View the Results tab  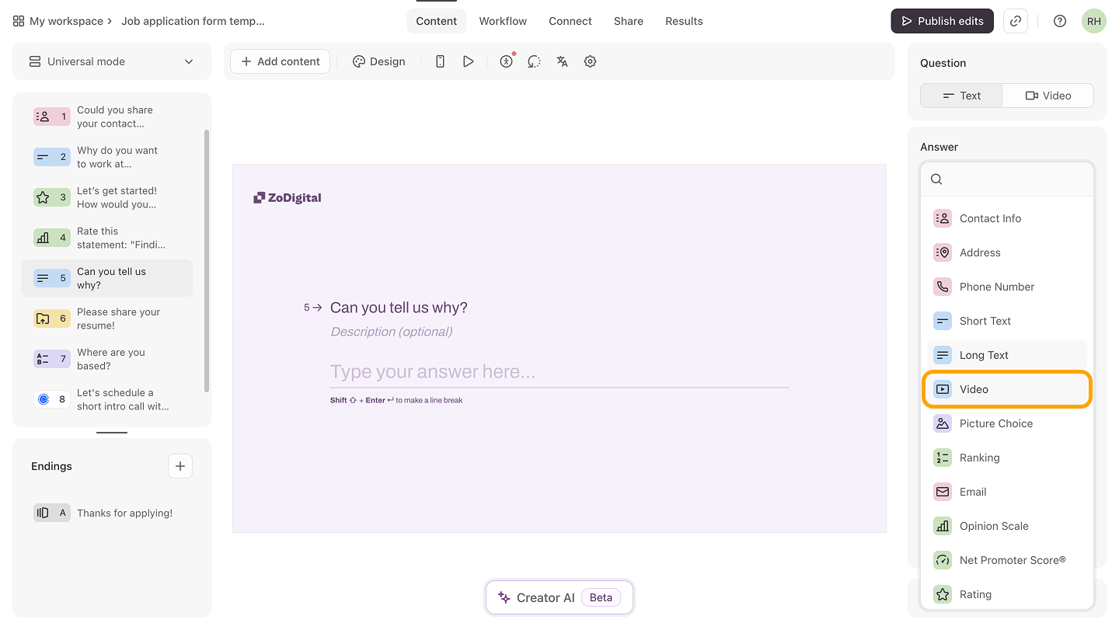point(684,21)
